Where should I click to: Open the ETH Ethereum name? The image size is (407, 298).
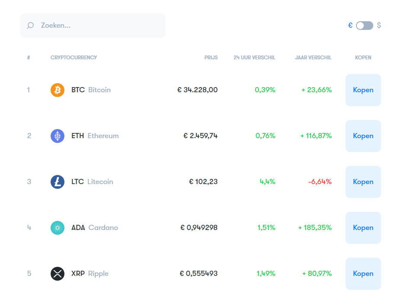95,136
